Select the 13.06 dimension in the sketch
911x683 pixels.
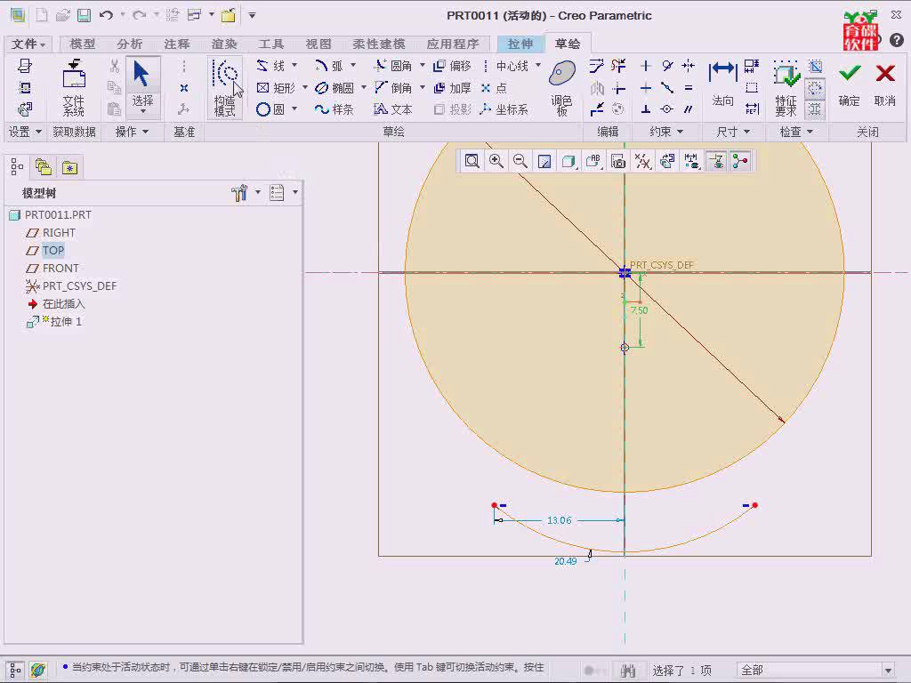559,520
